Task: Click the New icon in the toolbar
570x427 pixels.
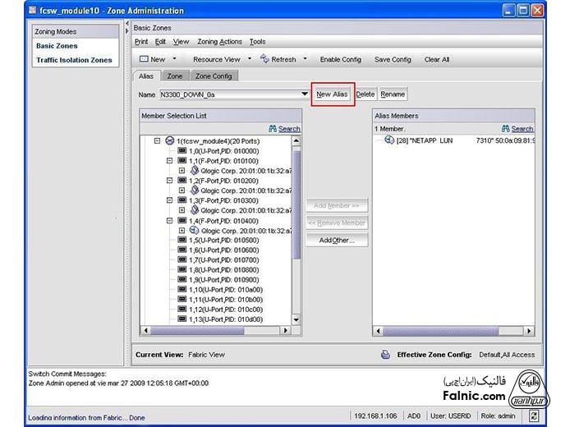Action: pos(144,59)
